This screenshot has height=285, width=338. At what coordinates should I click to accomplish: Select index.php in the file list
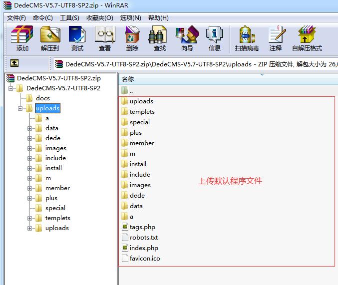pos(144,248)
